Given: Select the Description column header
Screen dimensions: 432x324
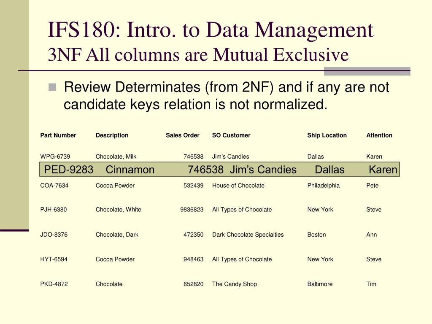Looking at the screenshot, I should point(112,135).
